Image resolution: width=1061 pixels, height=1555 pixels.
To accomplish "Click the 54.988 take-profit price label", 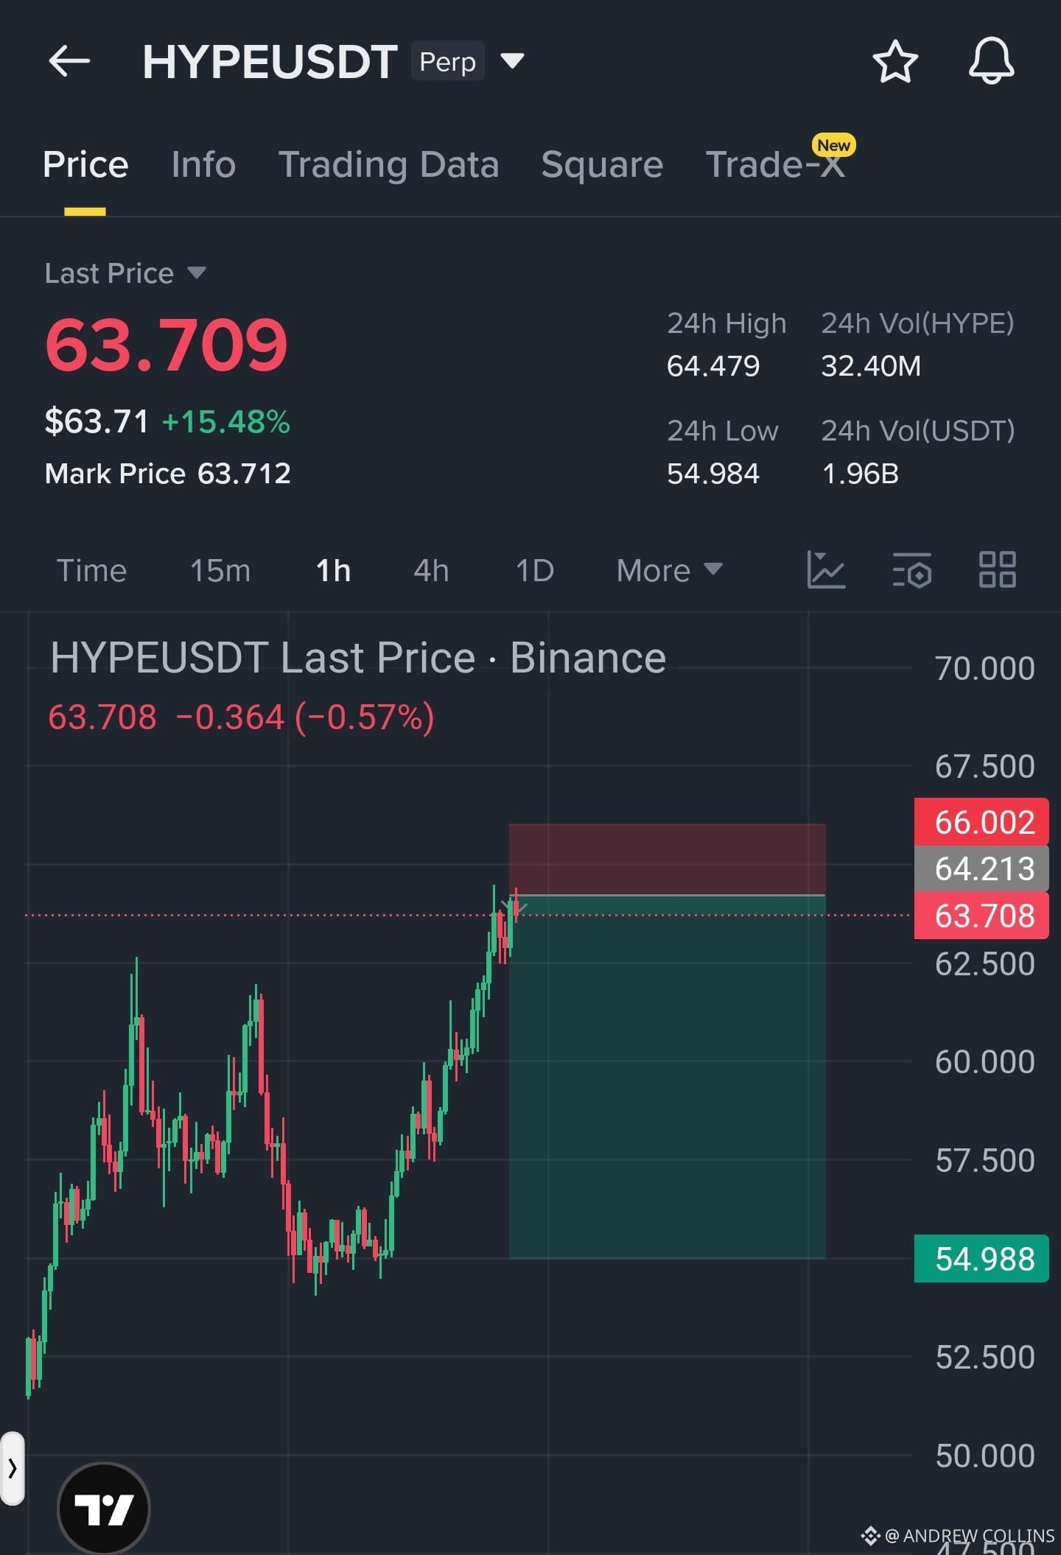I will pos(981,1259).
